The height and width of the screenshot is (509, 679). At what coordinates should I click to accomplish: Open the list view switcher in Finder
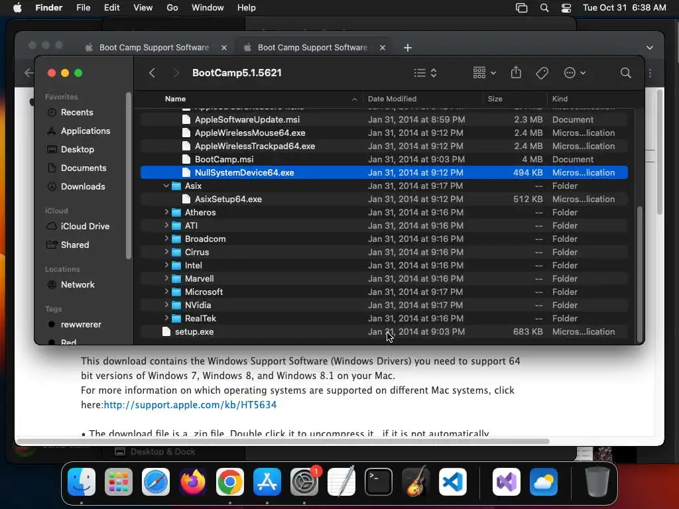point(425,73)
